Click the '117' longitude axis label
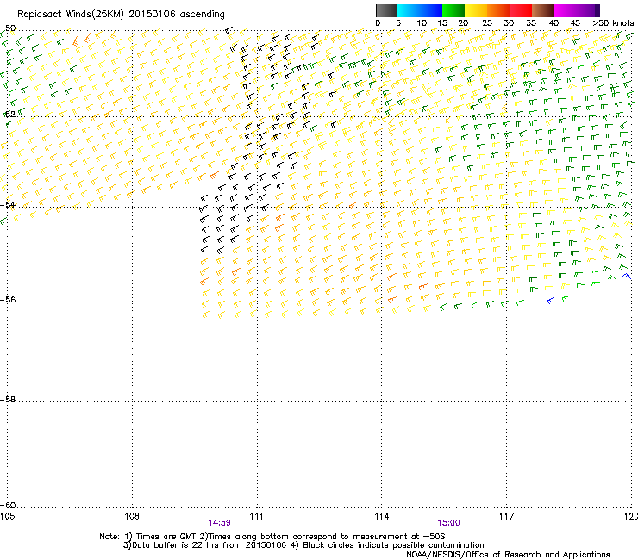The height and width of the screenshot is (560, 638). [506, 516]
